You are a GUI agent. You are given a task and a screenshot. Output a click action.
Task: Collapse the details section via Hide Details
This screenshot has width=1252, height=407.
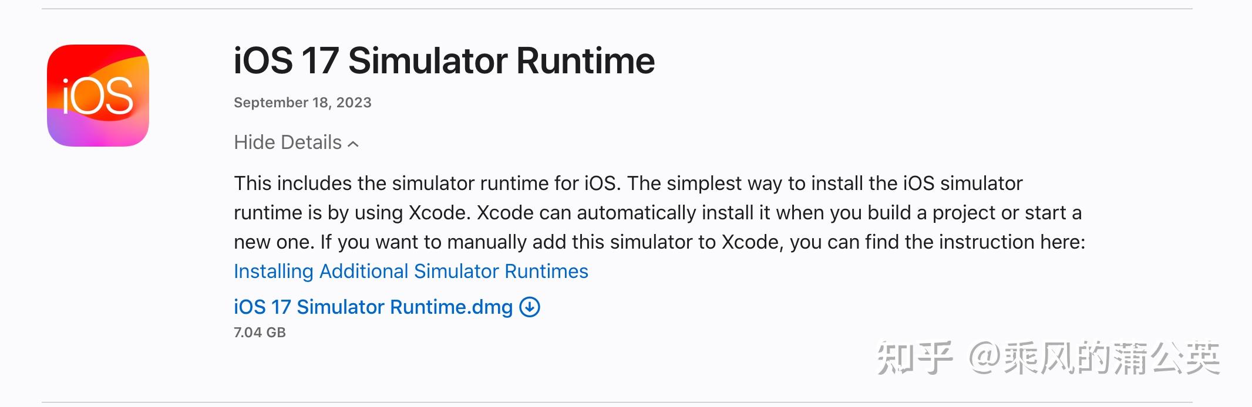click(287, 142)
